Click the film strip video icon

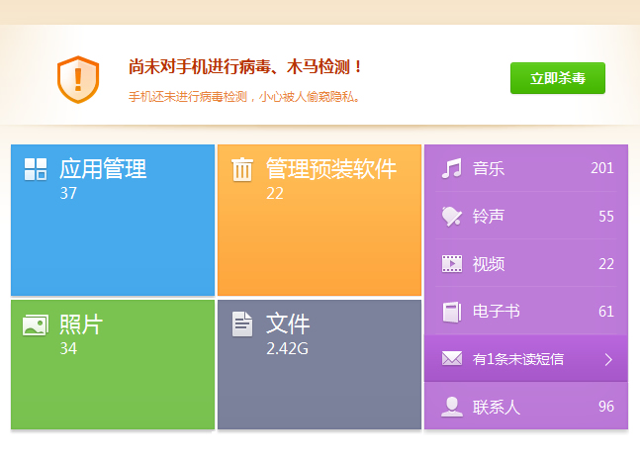coord(452,264)
